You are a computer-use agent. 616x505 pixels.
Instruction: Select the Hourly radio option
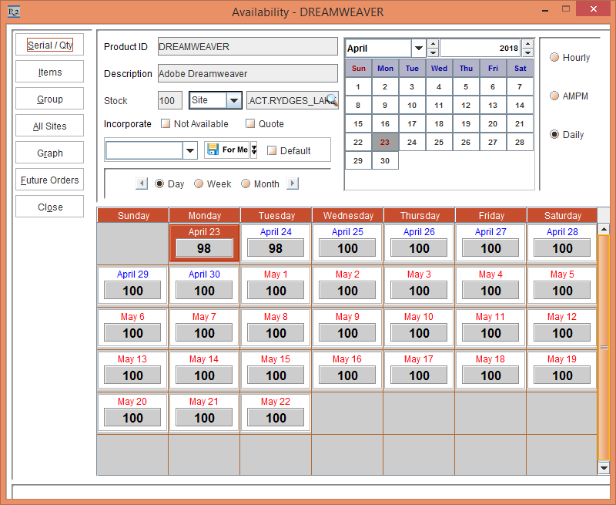tap(554, 58)
